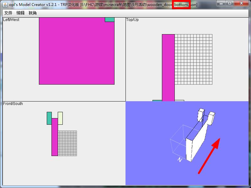
Task: Open the 文件 menu
Action: [8, 13]
